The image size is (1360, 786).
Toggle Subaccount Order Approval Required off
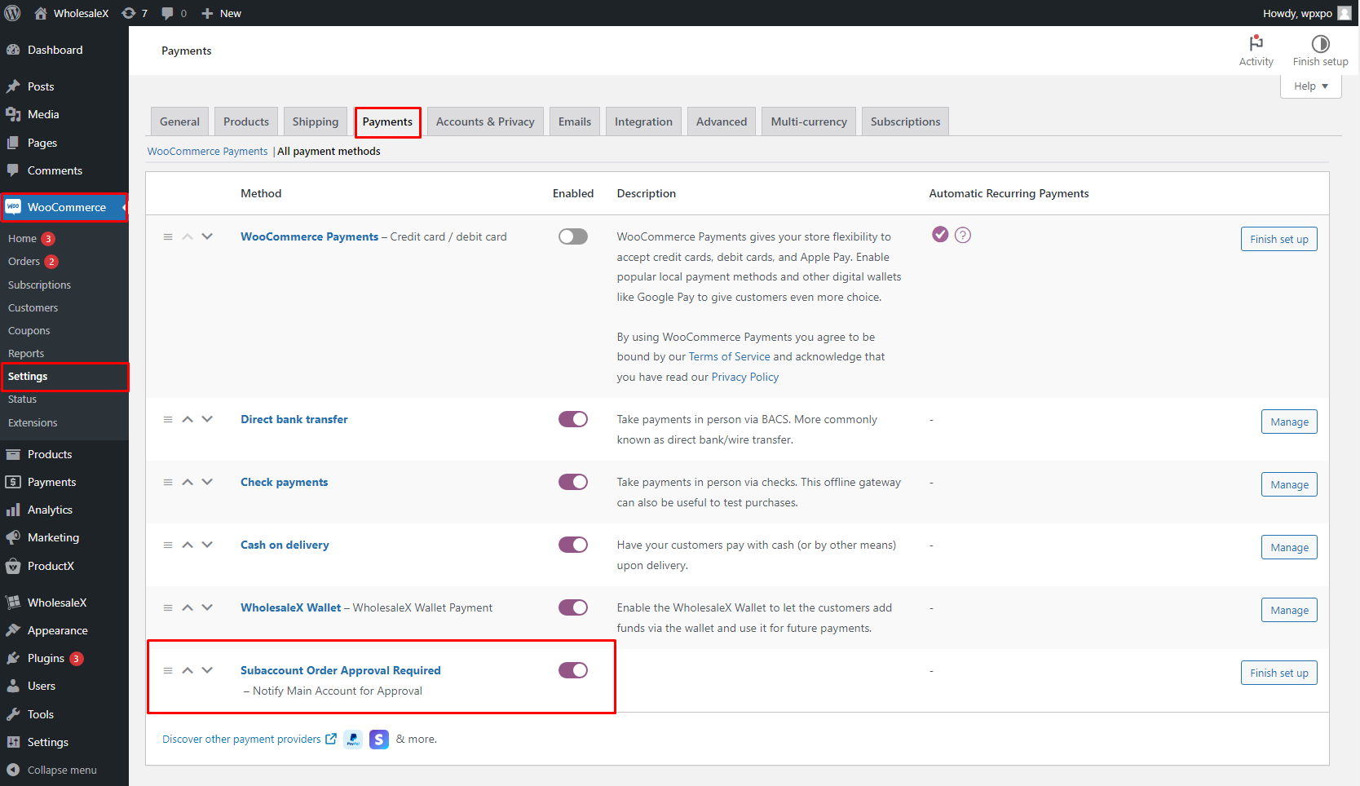pyautogui.click(x=573, y=670)
